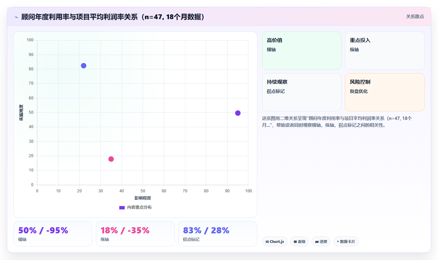Click the y-axis tick label 100
438x260 pixels.
pos(30,40)
